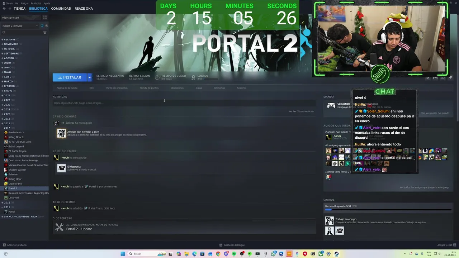Click -noruh avatar next to El despertar activity

point(56,158)
